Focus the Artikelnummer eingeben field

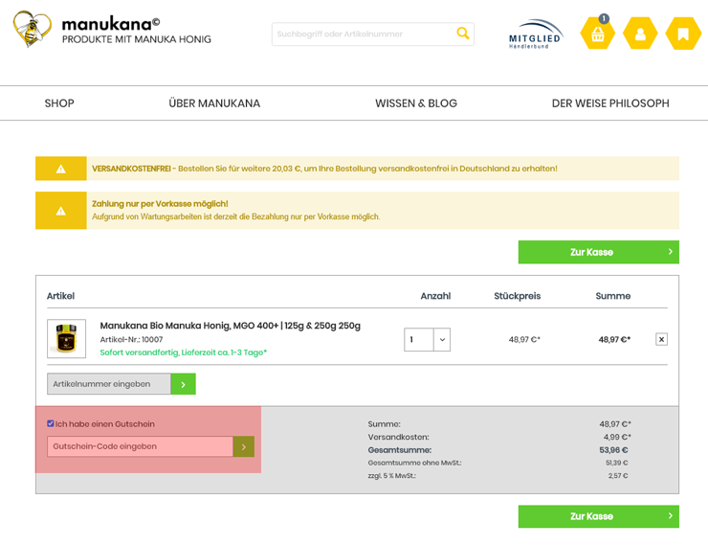pos(109,384)
